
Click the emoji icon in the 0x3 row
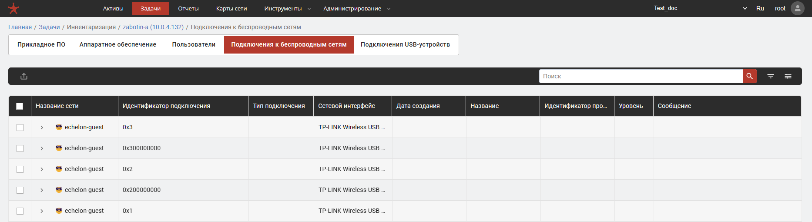tap(59, 127)
